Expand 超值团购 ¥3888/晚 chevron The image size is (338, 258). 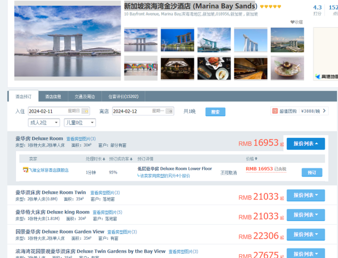pyautogui.click(x=324, y=111)
